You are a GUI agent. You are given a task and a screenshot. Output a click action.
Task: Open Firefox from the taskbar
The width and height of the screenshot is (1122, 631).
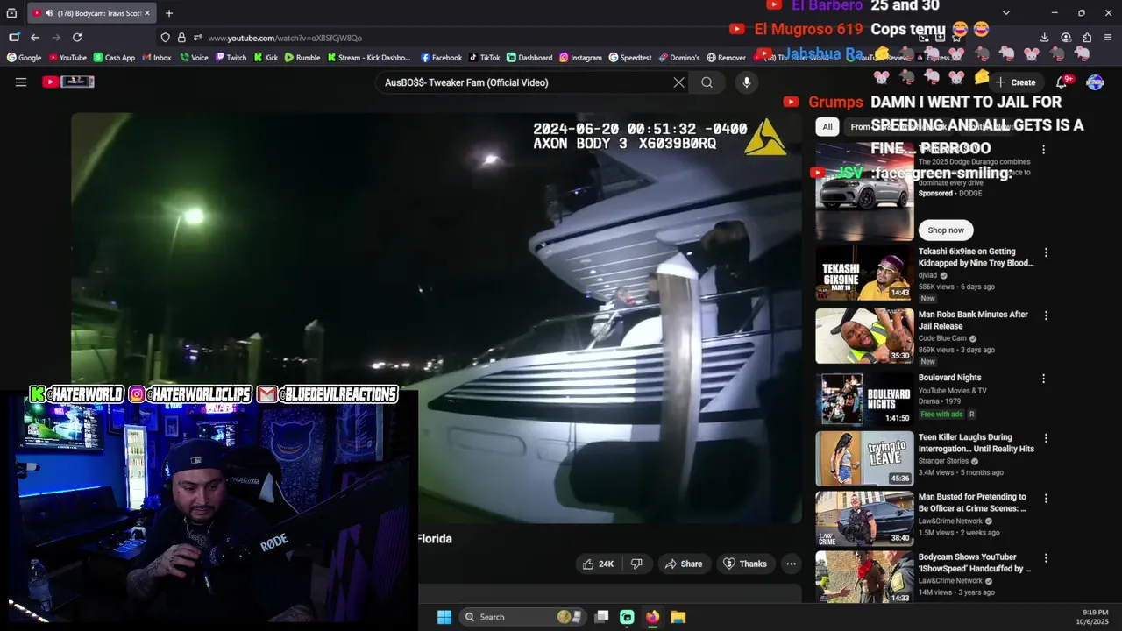pyautogui.click(x=652, y=617)
